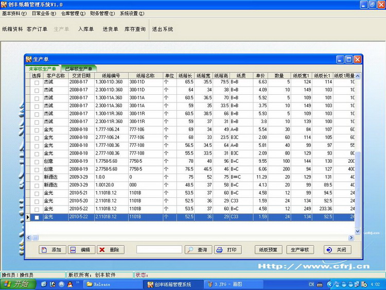Screen dimensions: 386x290
Task: Open 入库单 from the toolbar
Action: pos(85,29)
